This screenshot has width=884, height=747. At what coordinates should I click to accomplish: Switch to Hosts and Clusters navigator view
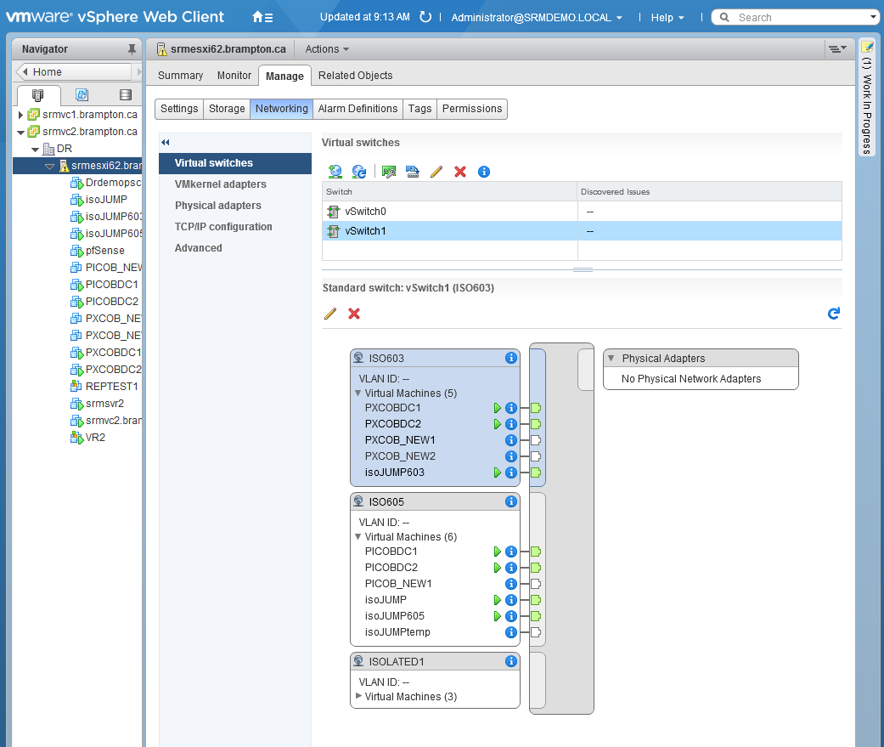coord(37,95)
